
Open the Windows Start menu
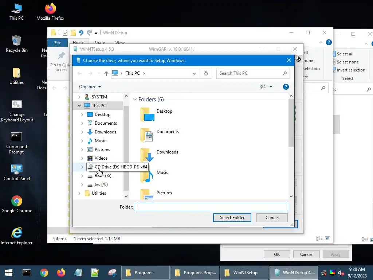(x=9, y=273)
